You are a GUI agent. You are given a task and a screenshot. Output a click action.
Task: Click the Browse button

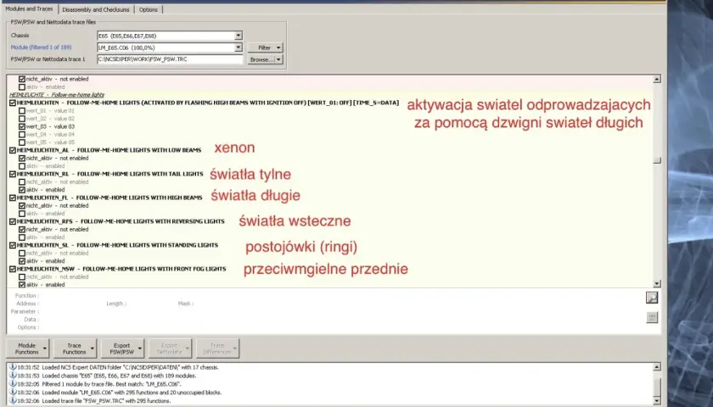(261, 59)
